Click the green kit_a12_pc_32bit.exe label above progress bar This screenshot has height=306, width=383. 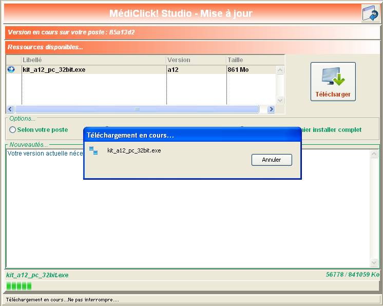pyautogui.click(x=37, y=275)
